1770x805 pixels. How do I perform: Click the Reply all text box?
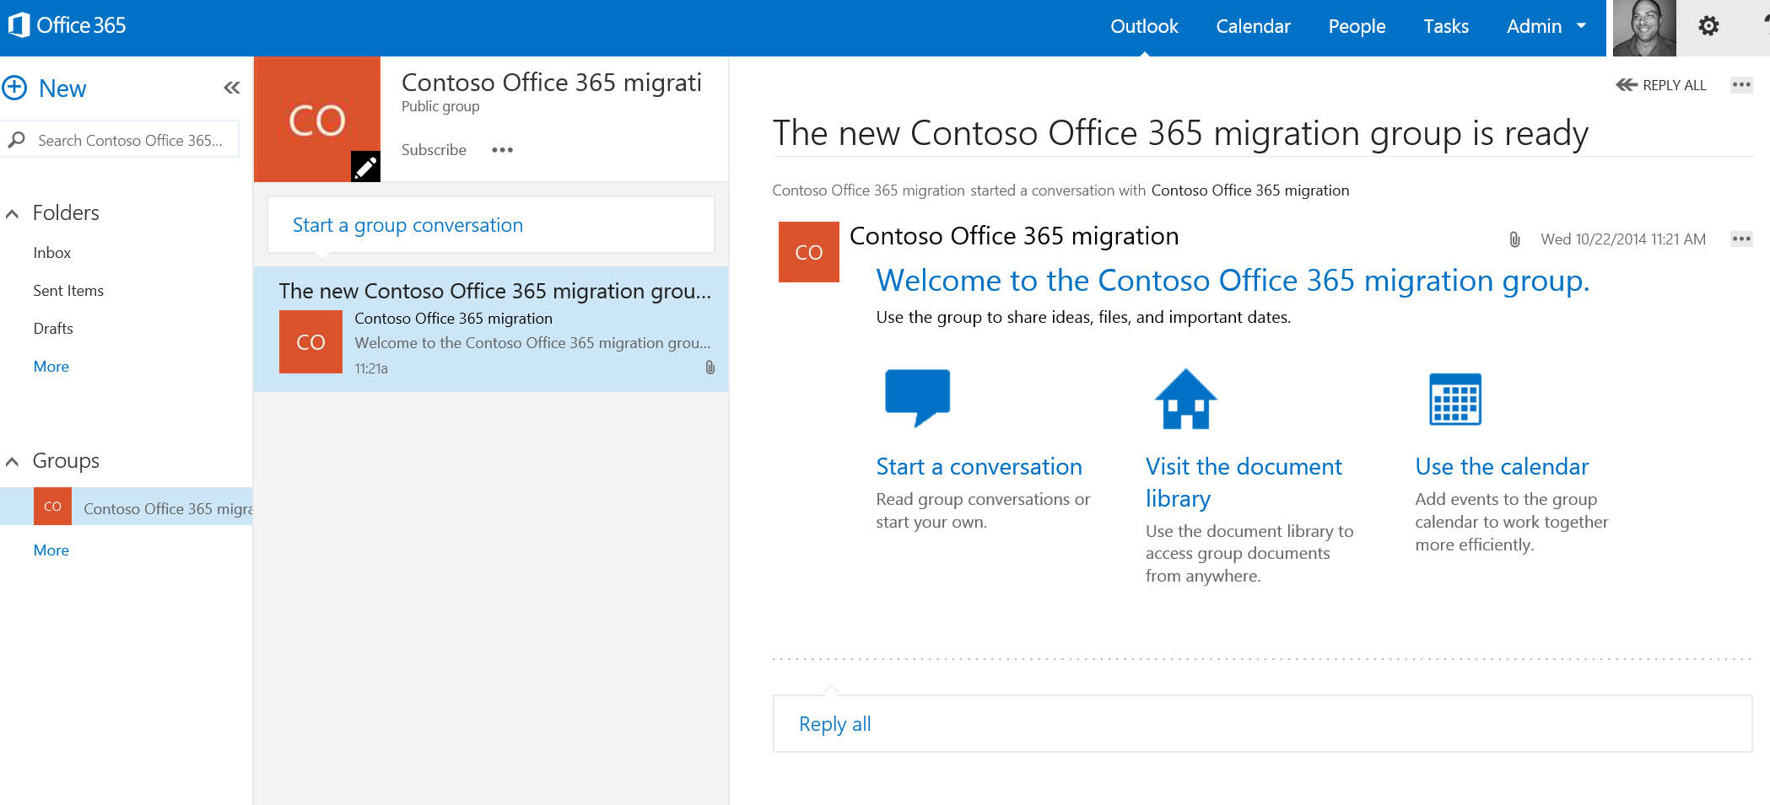pos(1262,723)
